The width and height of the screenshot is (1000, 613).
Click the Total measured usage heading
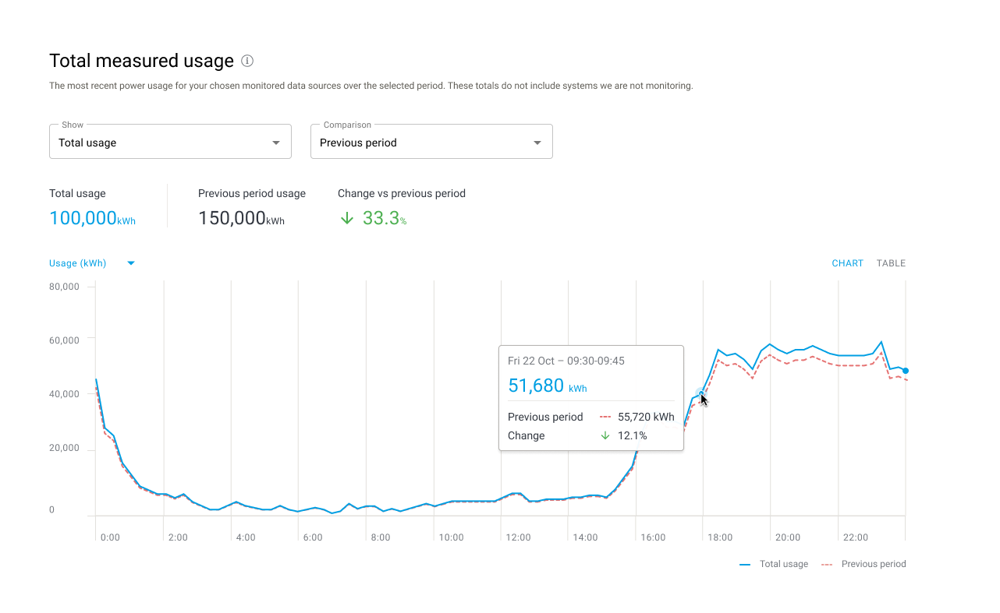coord(141,61)
